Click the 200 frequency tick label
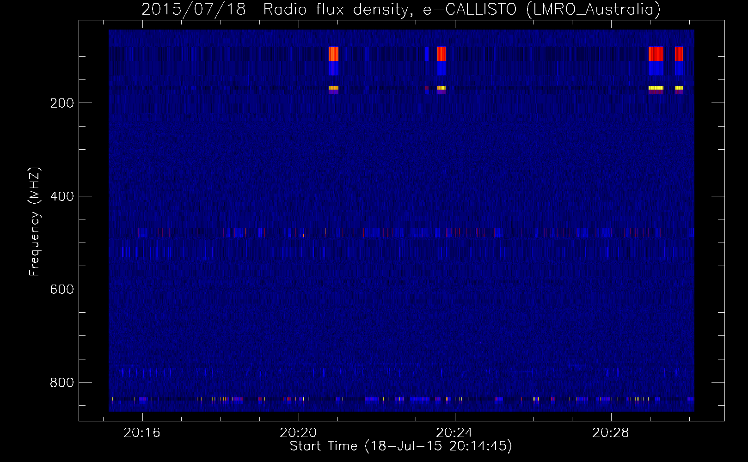 click(62, 103)
